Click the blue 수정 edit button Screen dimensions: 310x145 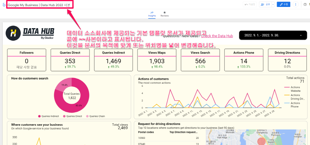tap(284, 4)
